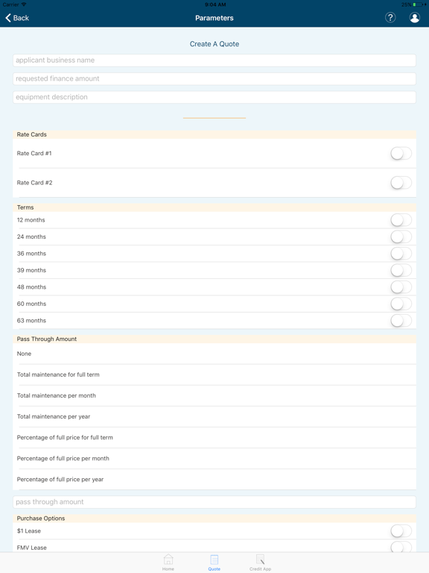The width and height of the screenshot is (429, 573).
Task: Enable the Rate Card #1 switch
Action: [401, 154]
